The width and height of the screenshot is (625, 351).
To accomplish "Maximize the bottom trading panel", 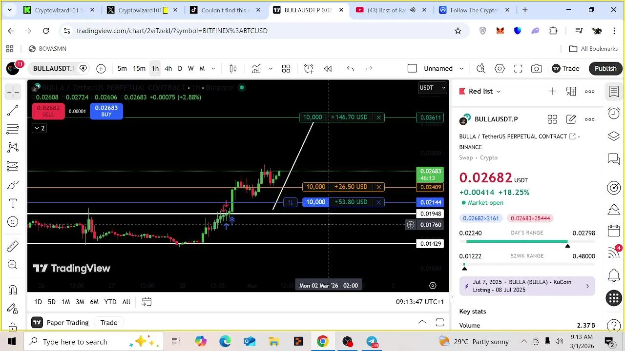I will [x=439, y=322].
